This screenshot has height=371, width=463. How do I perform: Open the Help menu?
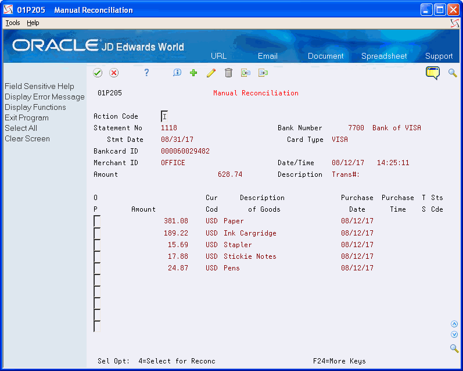click(x=33, y=23)
